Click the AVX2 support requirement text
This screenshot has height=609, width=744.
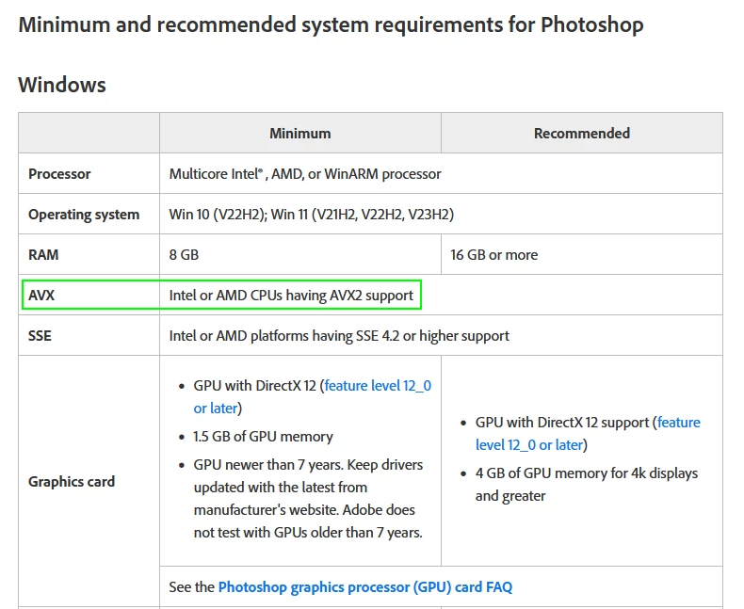[x=291, y=296]
